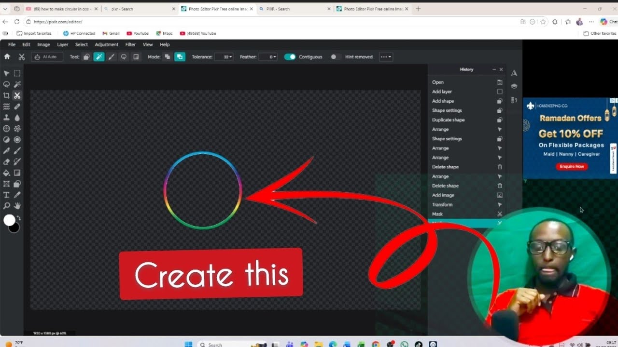Select the Brush draw tool in toolbox
This screenshot has width=618, height=347.
(x=17, y=151)
